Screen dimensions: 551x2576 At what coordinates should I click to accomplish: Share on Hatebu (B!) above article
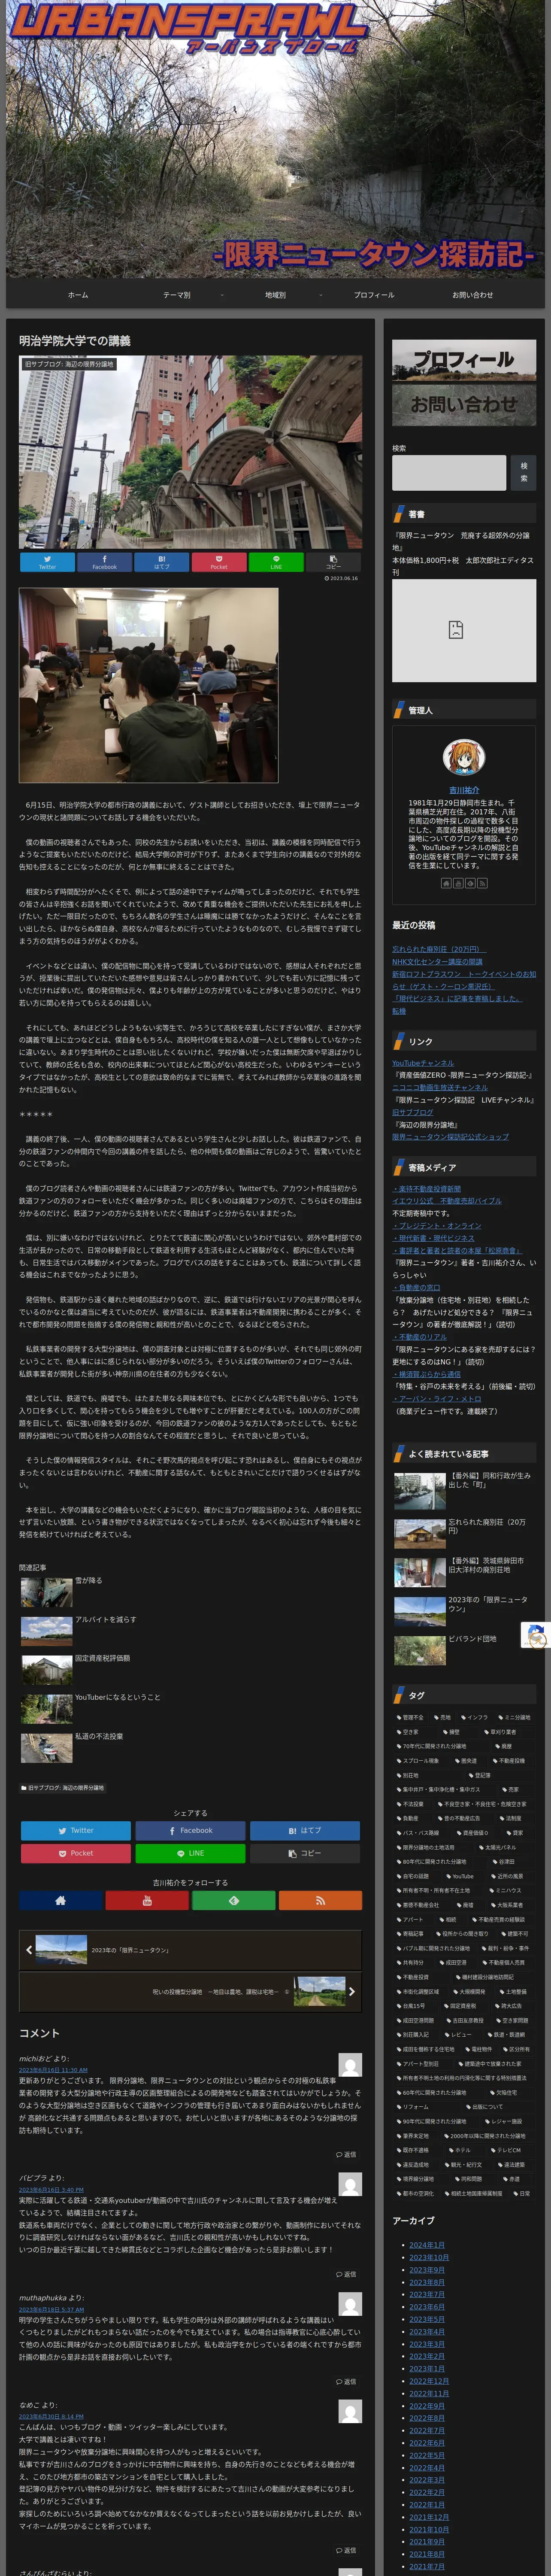pyautogui.click(x=162, y=562)
